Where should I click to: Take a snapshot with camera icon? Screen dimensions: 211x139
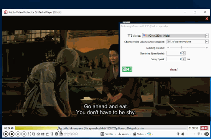38,134
